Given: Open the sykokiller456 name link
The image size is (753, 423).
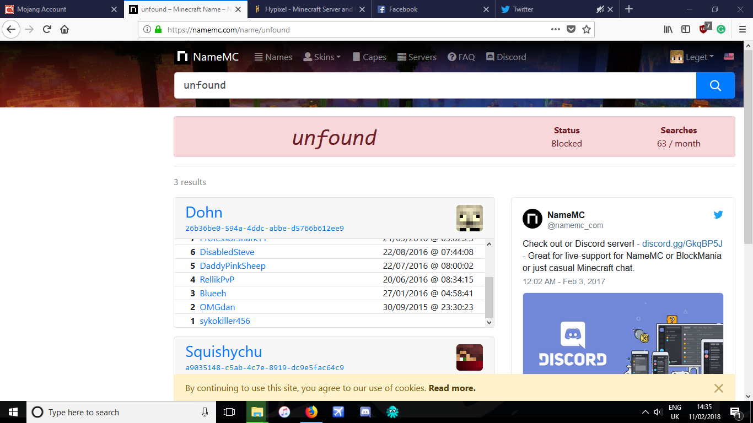Looking at the screenshot, I should (x=225, y=321).
